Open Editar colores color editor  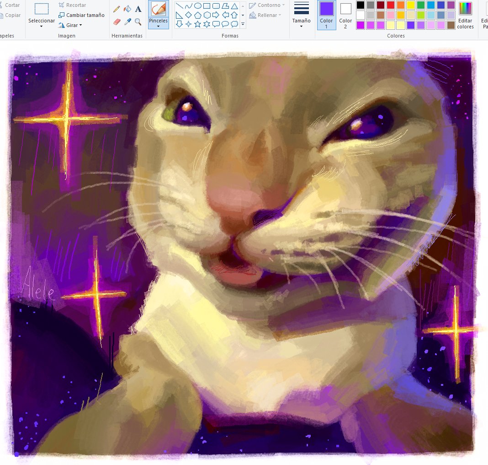tap(465, 15)
